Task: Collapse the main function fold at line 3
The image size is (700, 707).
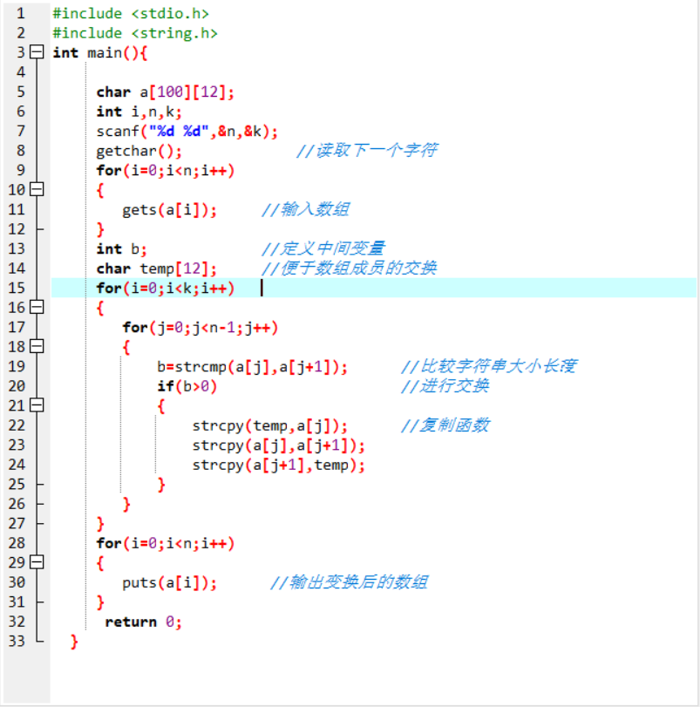Action: (37, 52)
